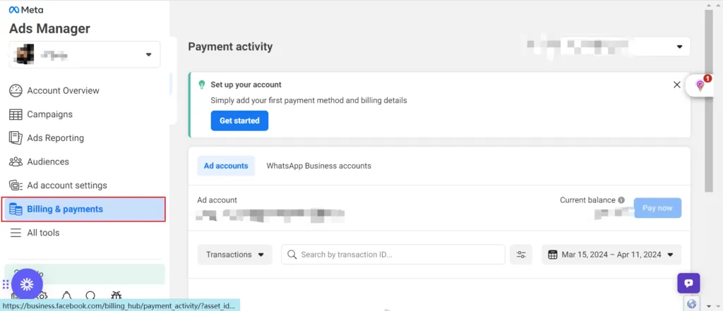The image size is (723, 311).
Task: Go to Ads Reporting
Action: tap(55, 138)
